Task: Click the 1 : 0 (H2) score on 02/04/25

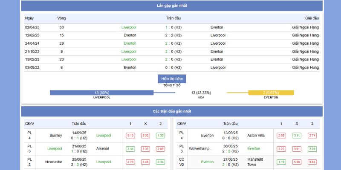Action: tap(173, 27)
